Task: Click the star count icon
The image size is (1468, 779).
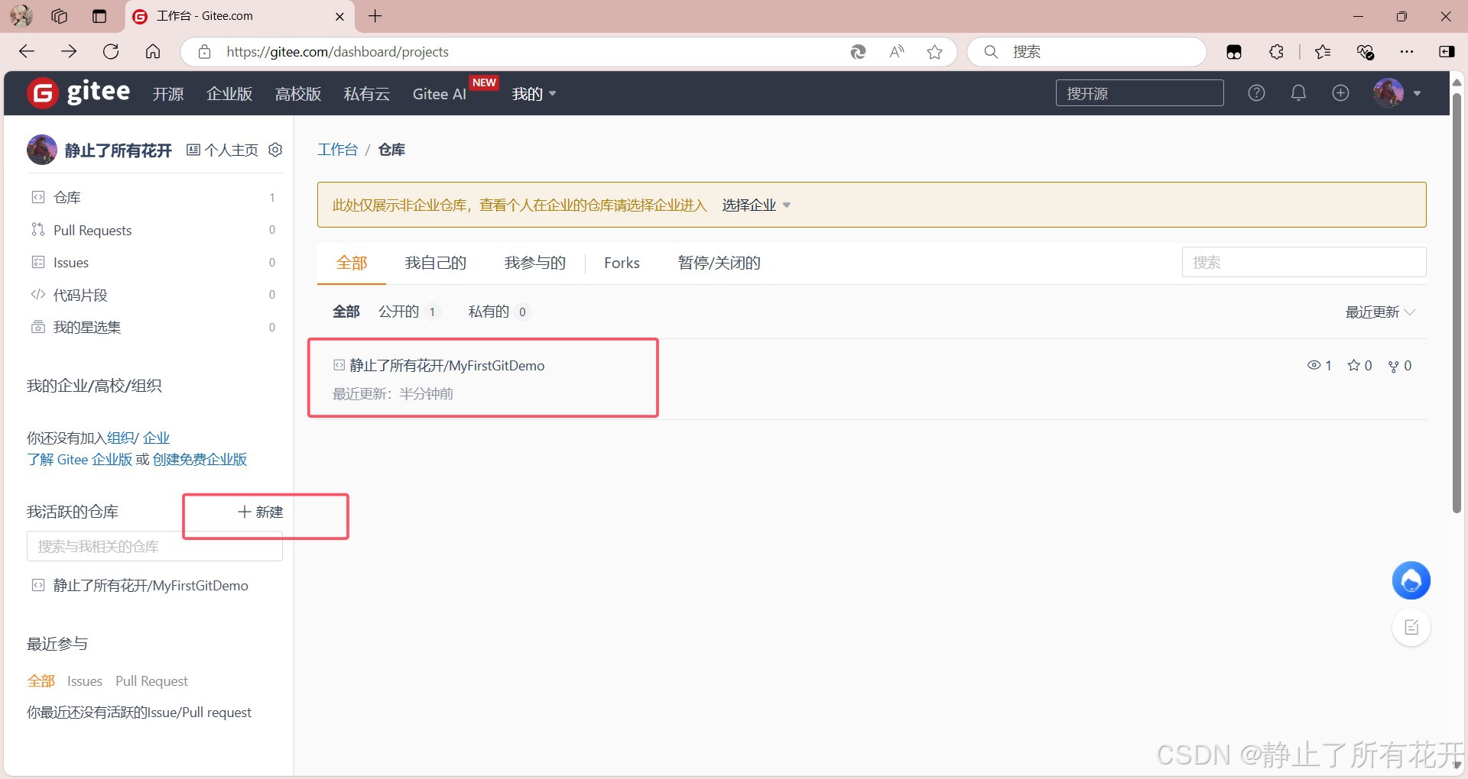Action: point(1354,365)
